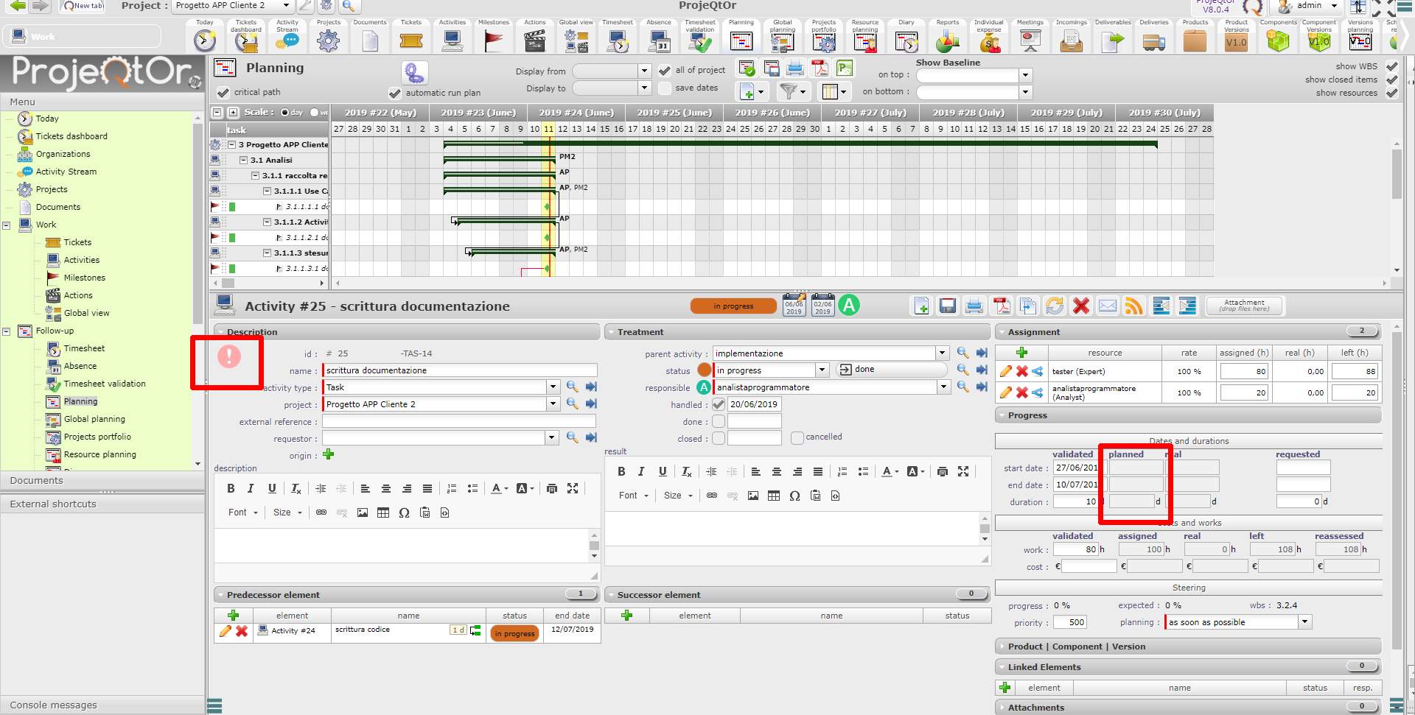Click the Diary icon in top toolbar
The image size is (1415, 715).
click(x=906, y=40)
